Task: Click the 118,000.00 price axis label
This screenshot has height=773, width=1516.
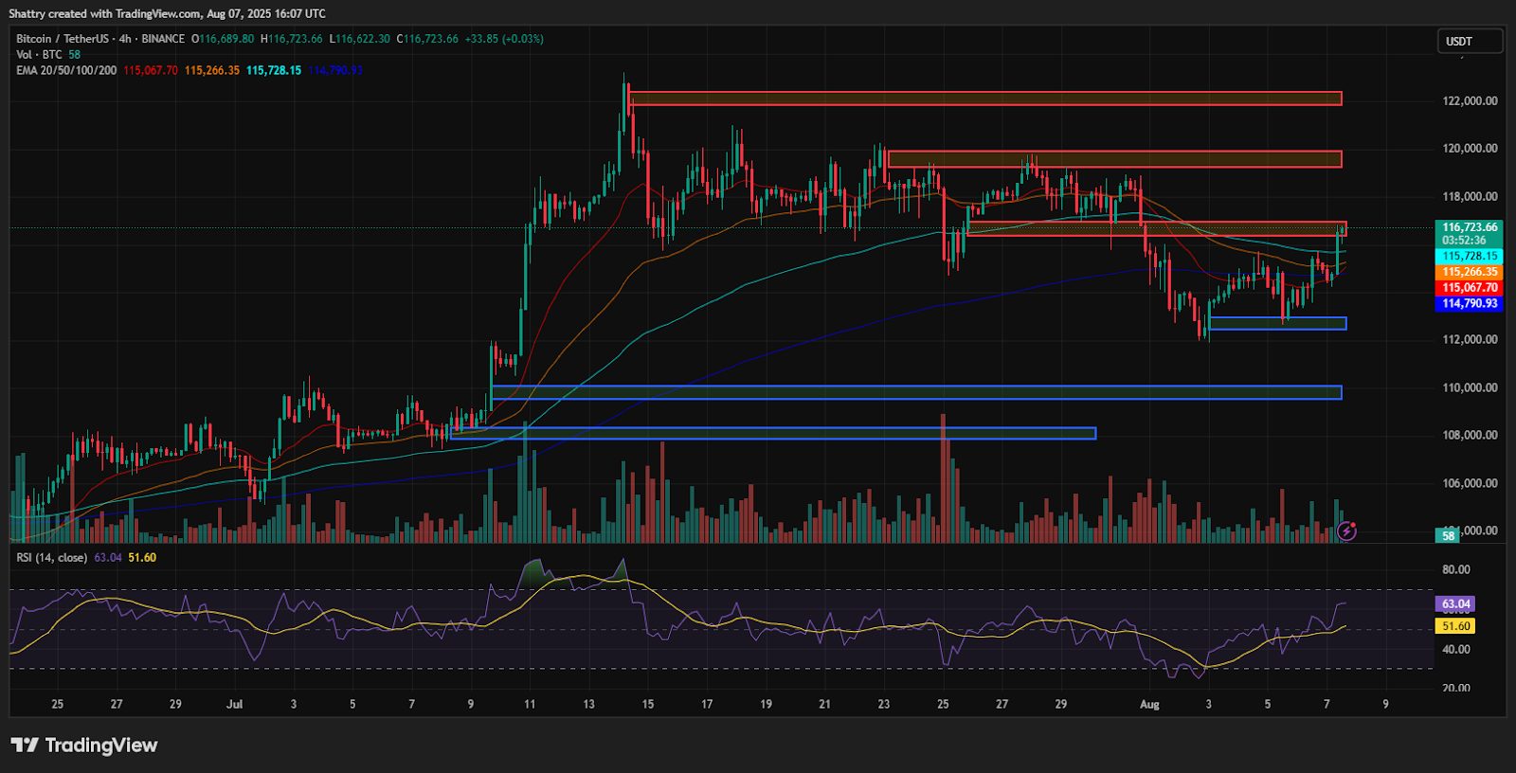Action: pos(1470,196)
